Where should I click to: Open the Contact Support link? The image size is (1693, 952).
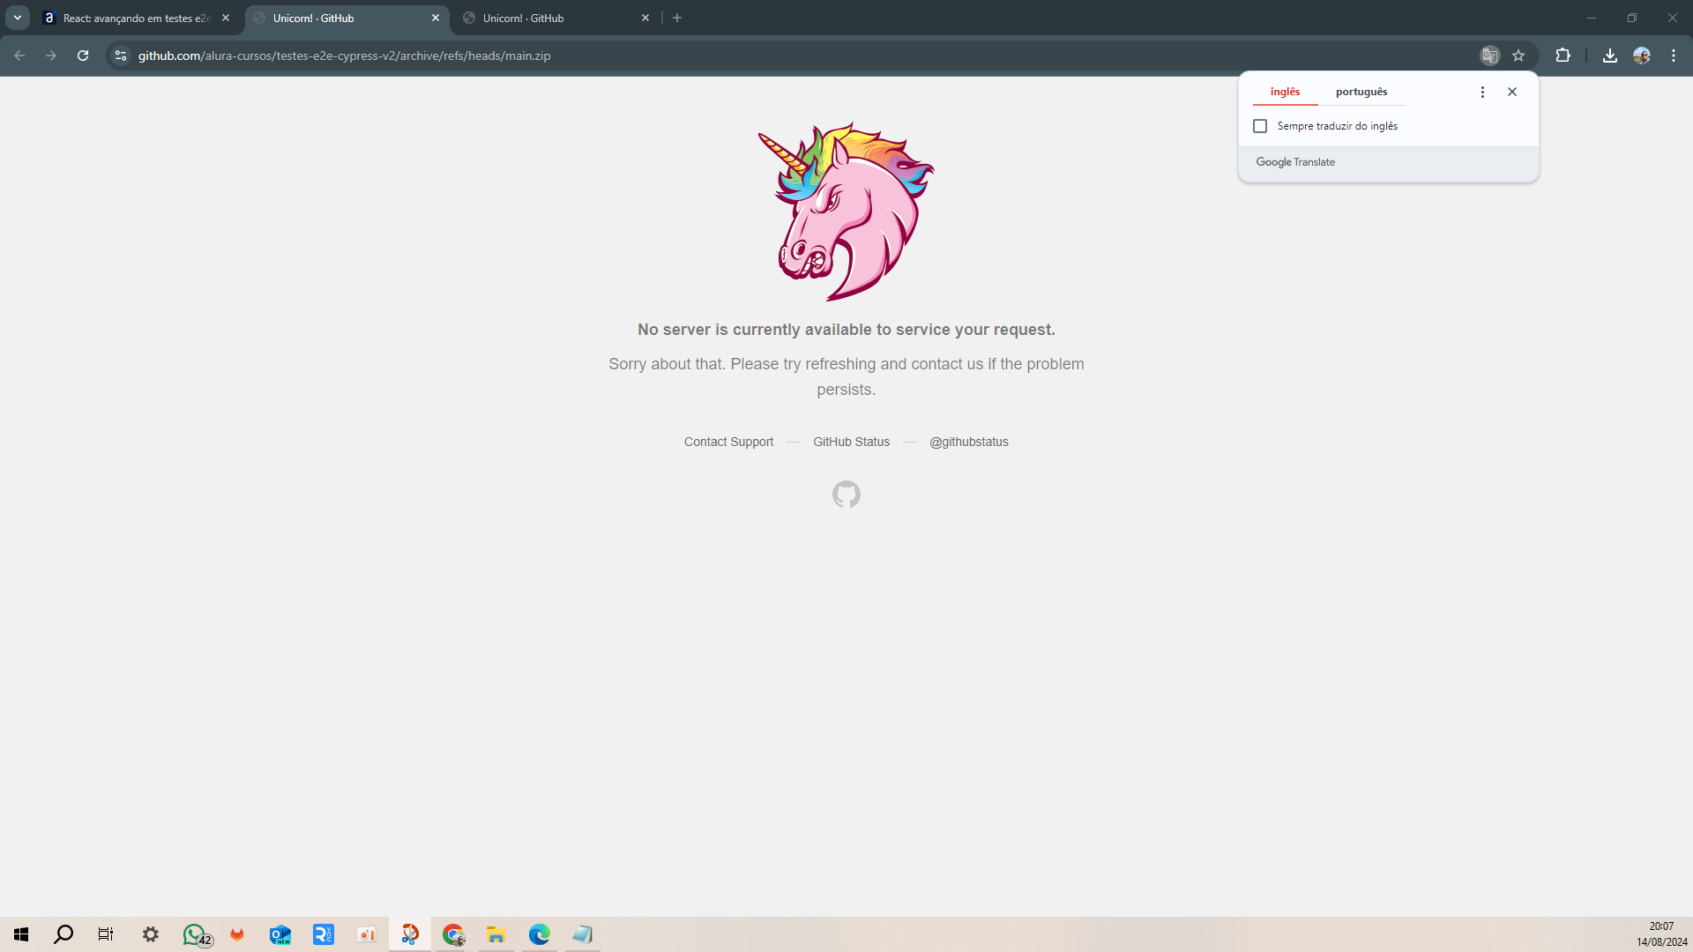pos(728,442)
